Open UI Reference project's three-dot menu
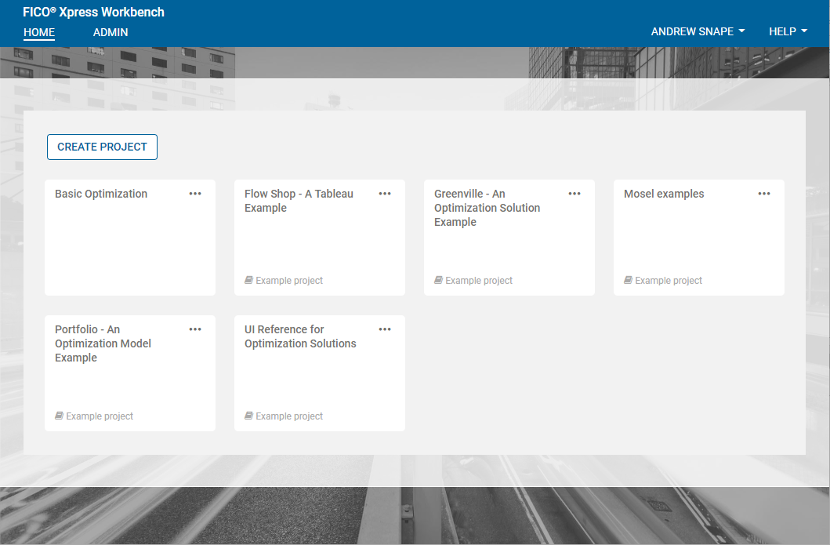Screen dimensions: 830x545 [x=385, y=329]
